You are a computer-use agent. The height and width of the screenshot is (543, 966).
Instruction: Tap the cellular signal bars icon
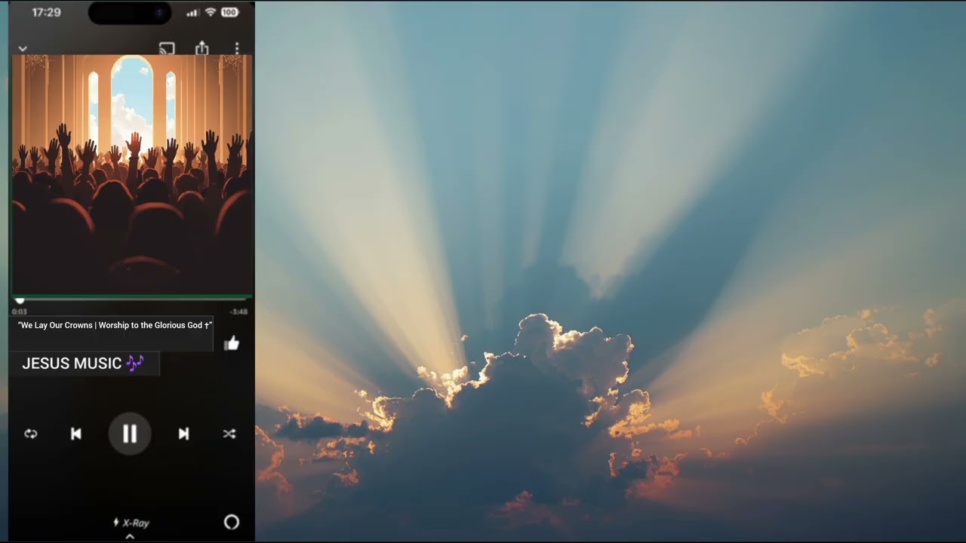193,12
